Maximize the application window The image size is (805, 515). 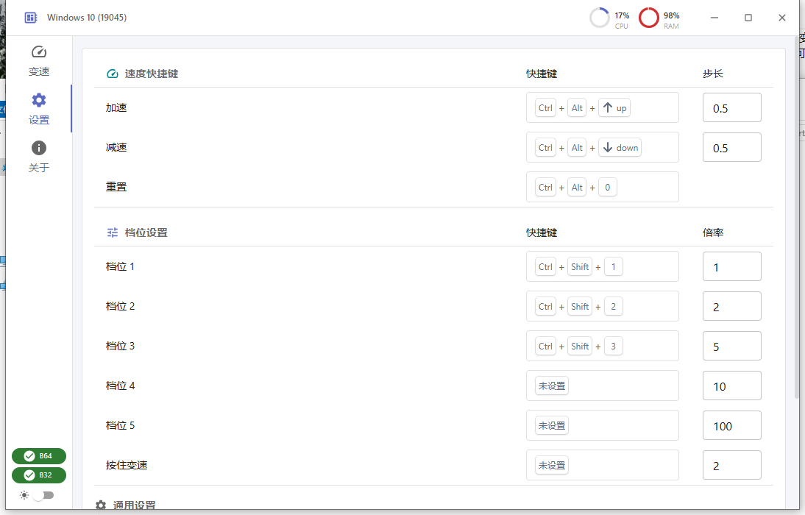(x=748, y=18)
